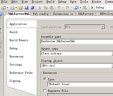Switch to the DALFactory document tab
Image resolution: width=113 pixels, height=96 pixels.
pyautogui.click(x=86, y=14)
